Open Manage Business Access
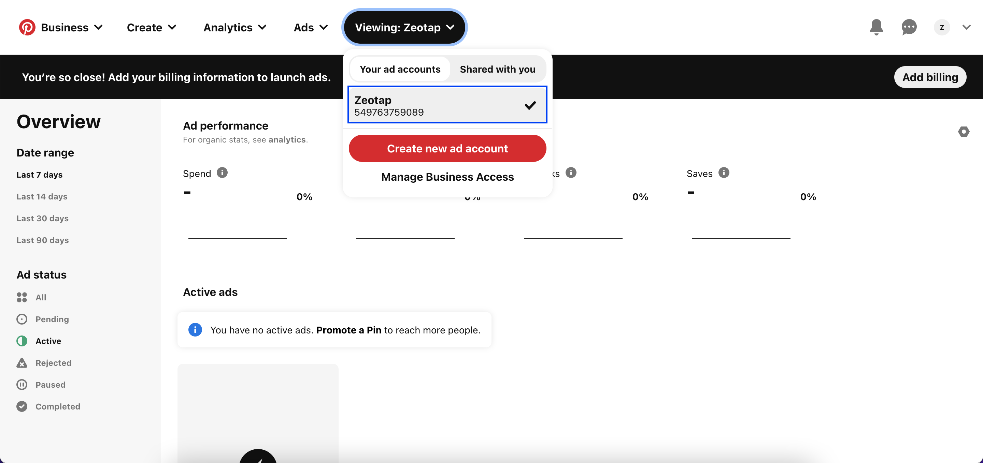The height and width of the screenshot is (463, 983). [447, 177]
